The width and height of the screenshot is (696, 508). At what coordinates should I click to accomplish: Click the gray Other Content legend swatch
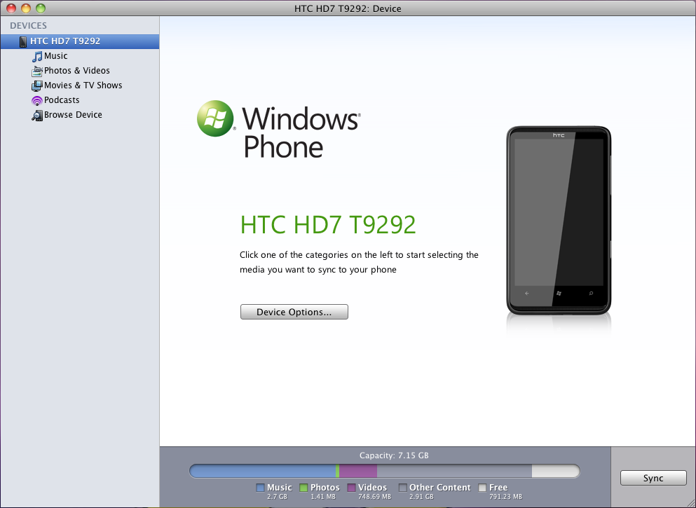403,488
